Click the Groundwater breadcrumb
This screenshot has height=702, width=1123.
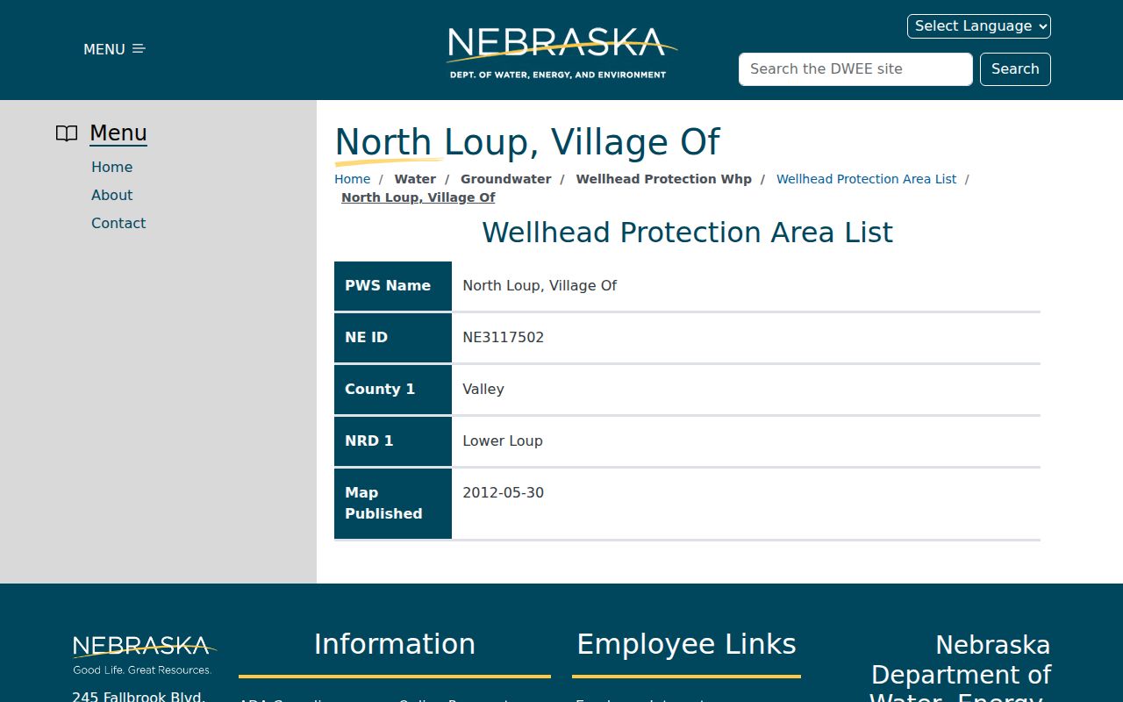(x=506, y=179)
